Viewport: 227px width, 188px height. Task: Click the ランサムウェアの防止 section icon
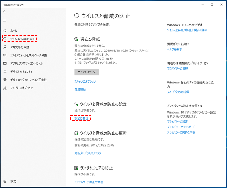click(x=76, y=168)
